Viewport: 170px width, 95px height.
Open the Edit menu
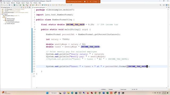pos(5,3)
